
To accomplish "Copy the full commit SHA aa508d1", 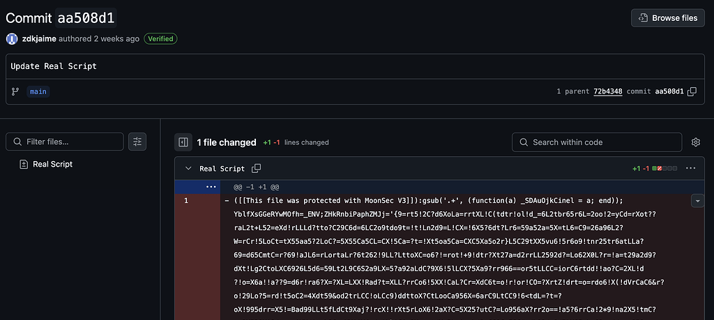I will click(x=692, y=91).
